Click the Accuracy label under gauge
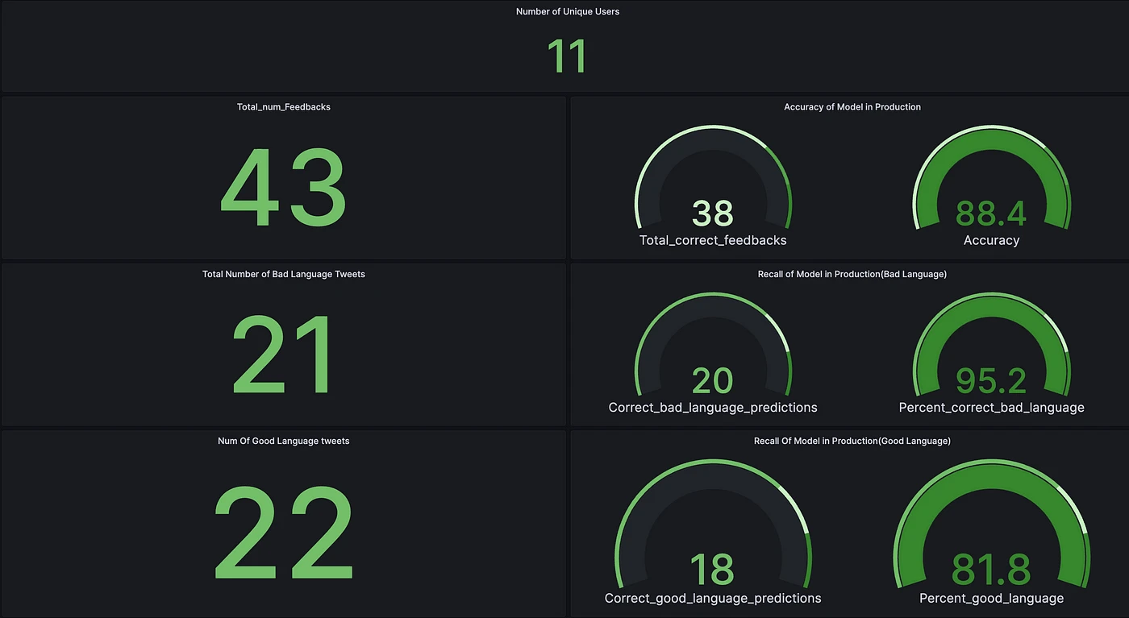The height and width of the screenshot is (618, 1129). tap(991, 240)
